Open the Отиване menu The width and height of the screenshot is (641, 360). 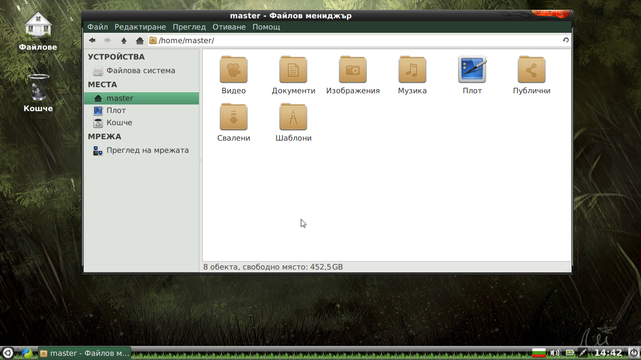[x=229, y=27]
